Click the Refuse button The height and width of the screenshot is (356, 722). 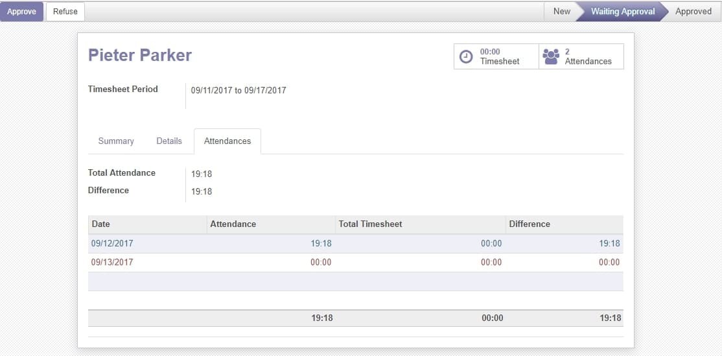65,12
